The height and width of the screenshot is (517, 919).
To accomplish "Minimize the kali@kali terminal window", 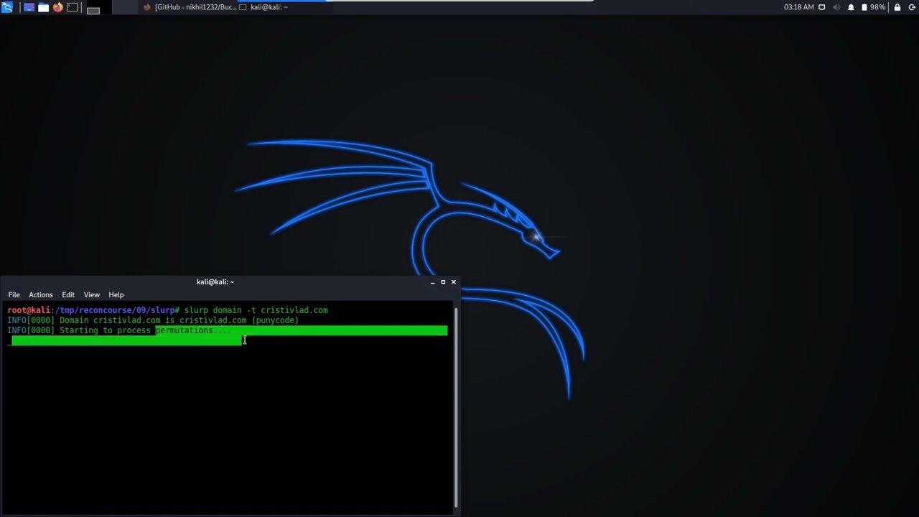I will click(432, 282).
